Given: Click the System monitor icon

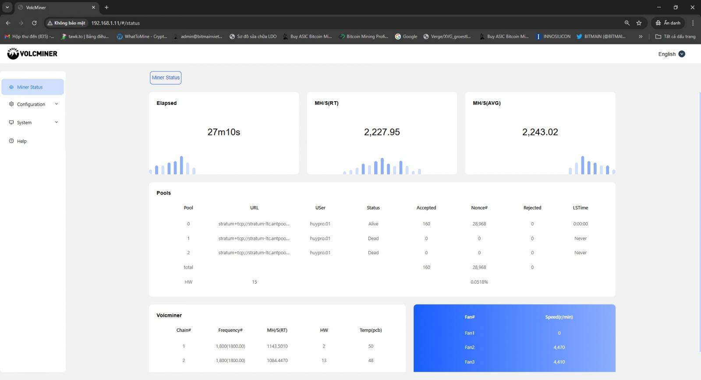Looking at the screenshot, I should 11,123.
